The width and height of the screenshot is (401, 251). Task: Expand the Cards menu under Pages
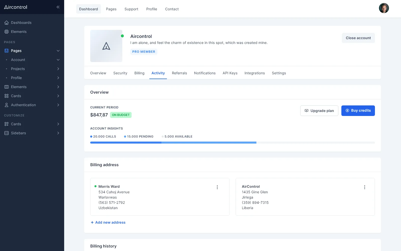58,96
